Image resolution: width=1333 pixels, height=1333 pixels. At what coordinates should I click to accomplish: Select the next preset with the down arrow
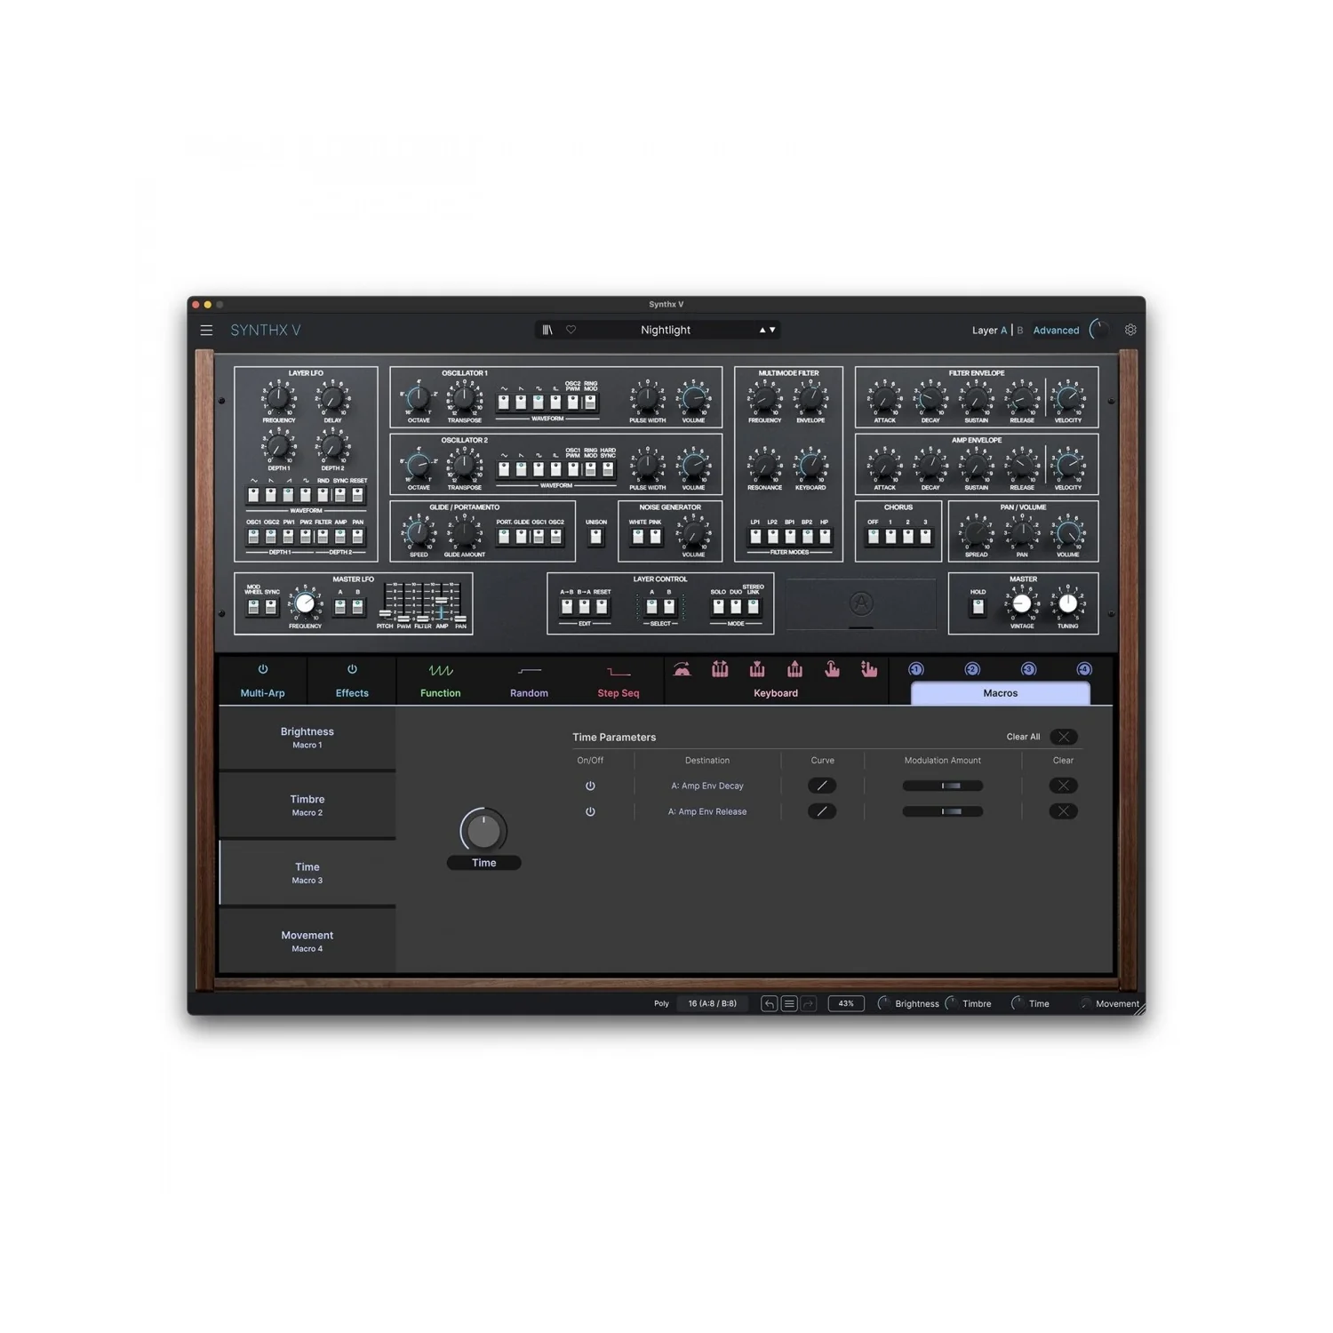coord(772,330)
